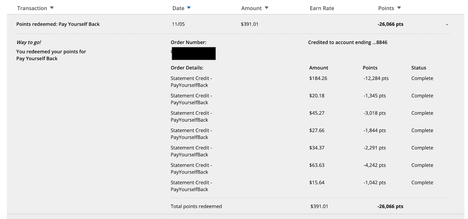Viewport: 468px width, 219px height.
Task: Click Complete status of the $15.64 credit
Action: click(422, 183)
